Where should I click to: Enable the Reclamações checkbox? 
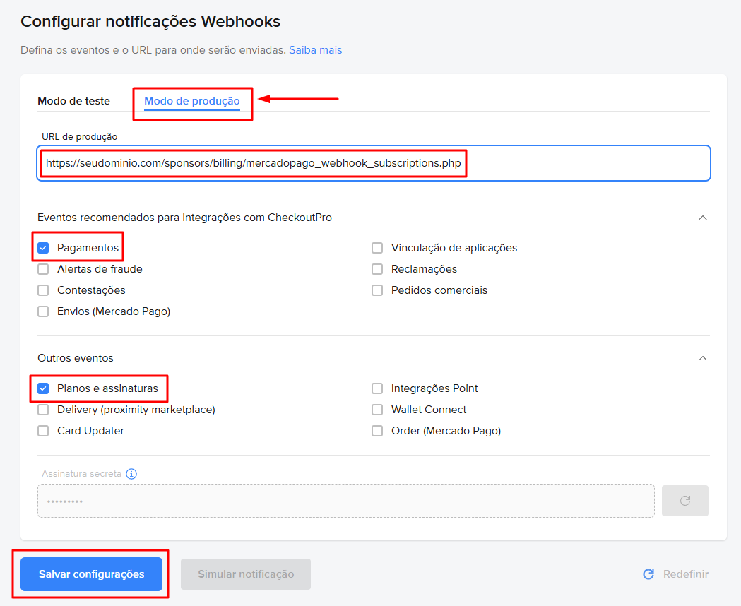pos(377,269)
